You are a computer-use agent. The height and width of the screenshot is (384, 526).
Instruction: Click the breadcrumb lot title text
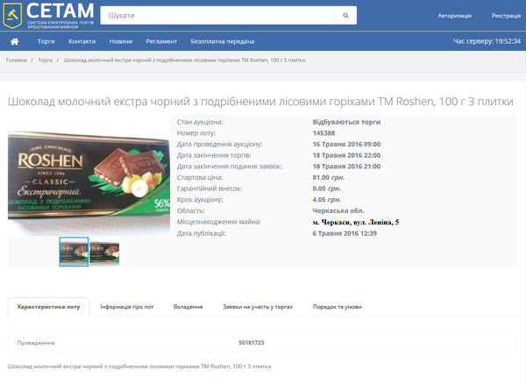pos(184,60)
